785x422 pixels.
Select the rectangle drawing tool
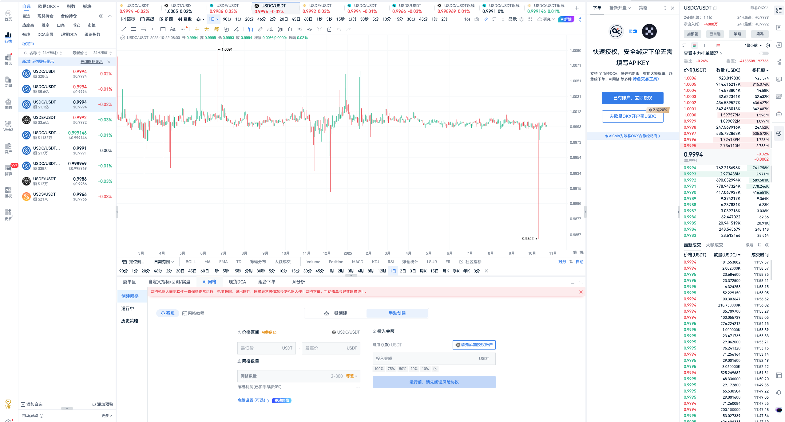click(x=163, y=29)
